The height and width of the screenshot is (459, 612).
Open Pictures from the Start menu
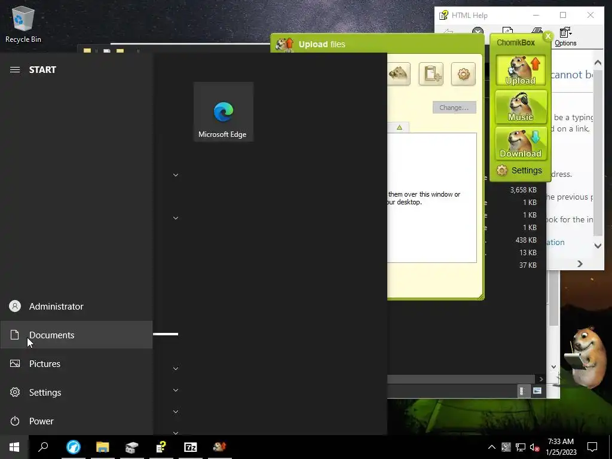coord(76,363)
